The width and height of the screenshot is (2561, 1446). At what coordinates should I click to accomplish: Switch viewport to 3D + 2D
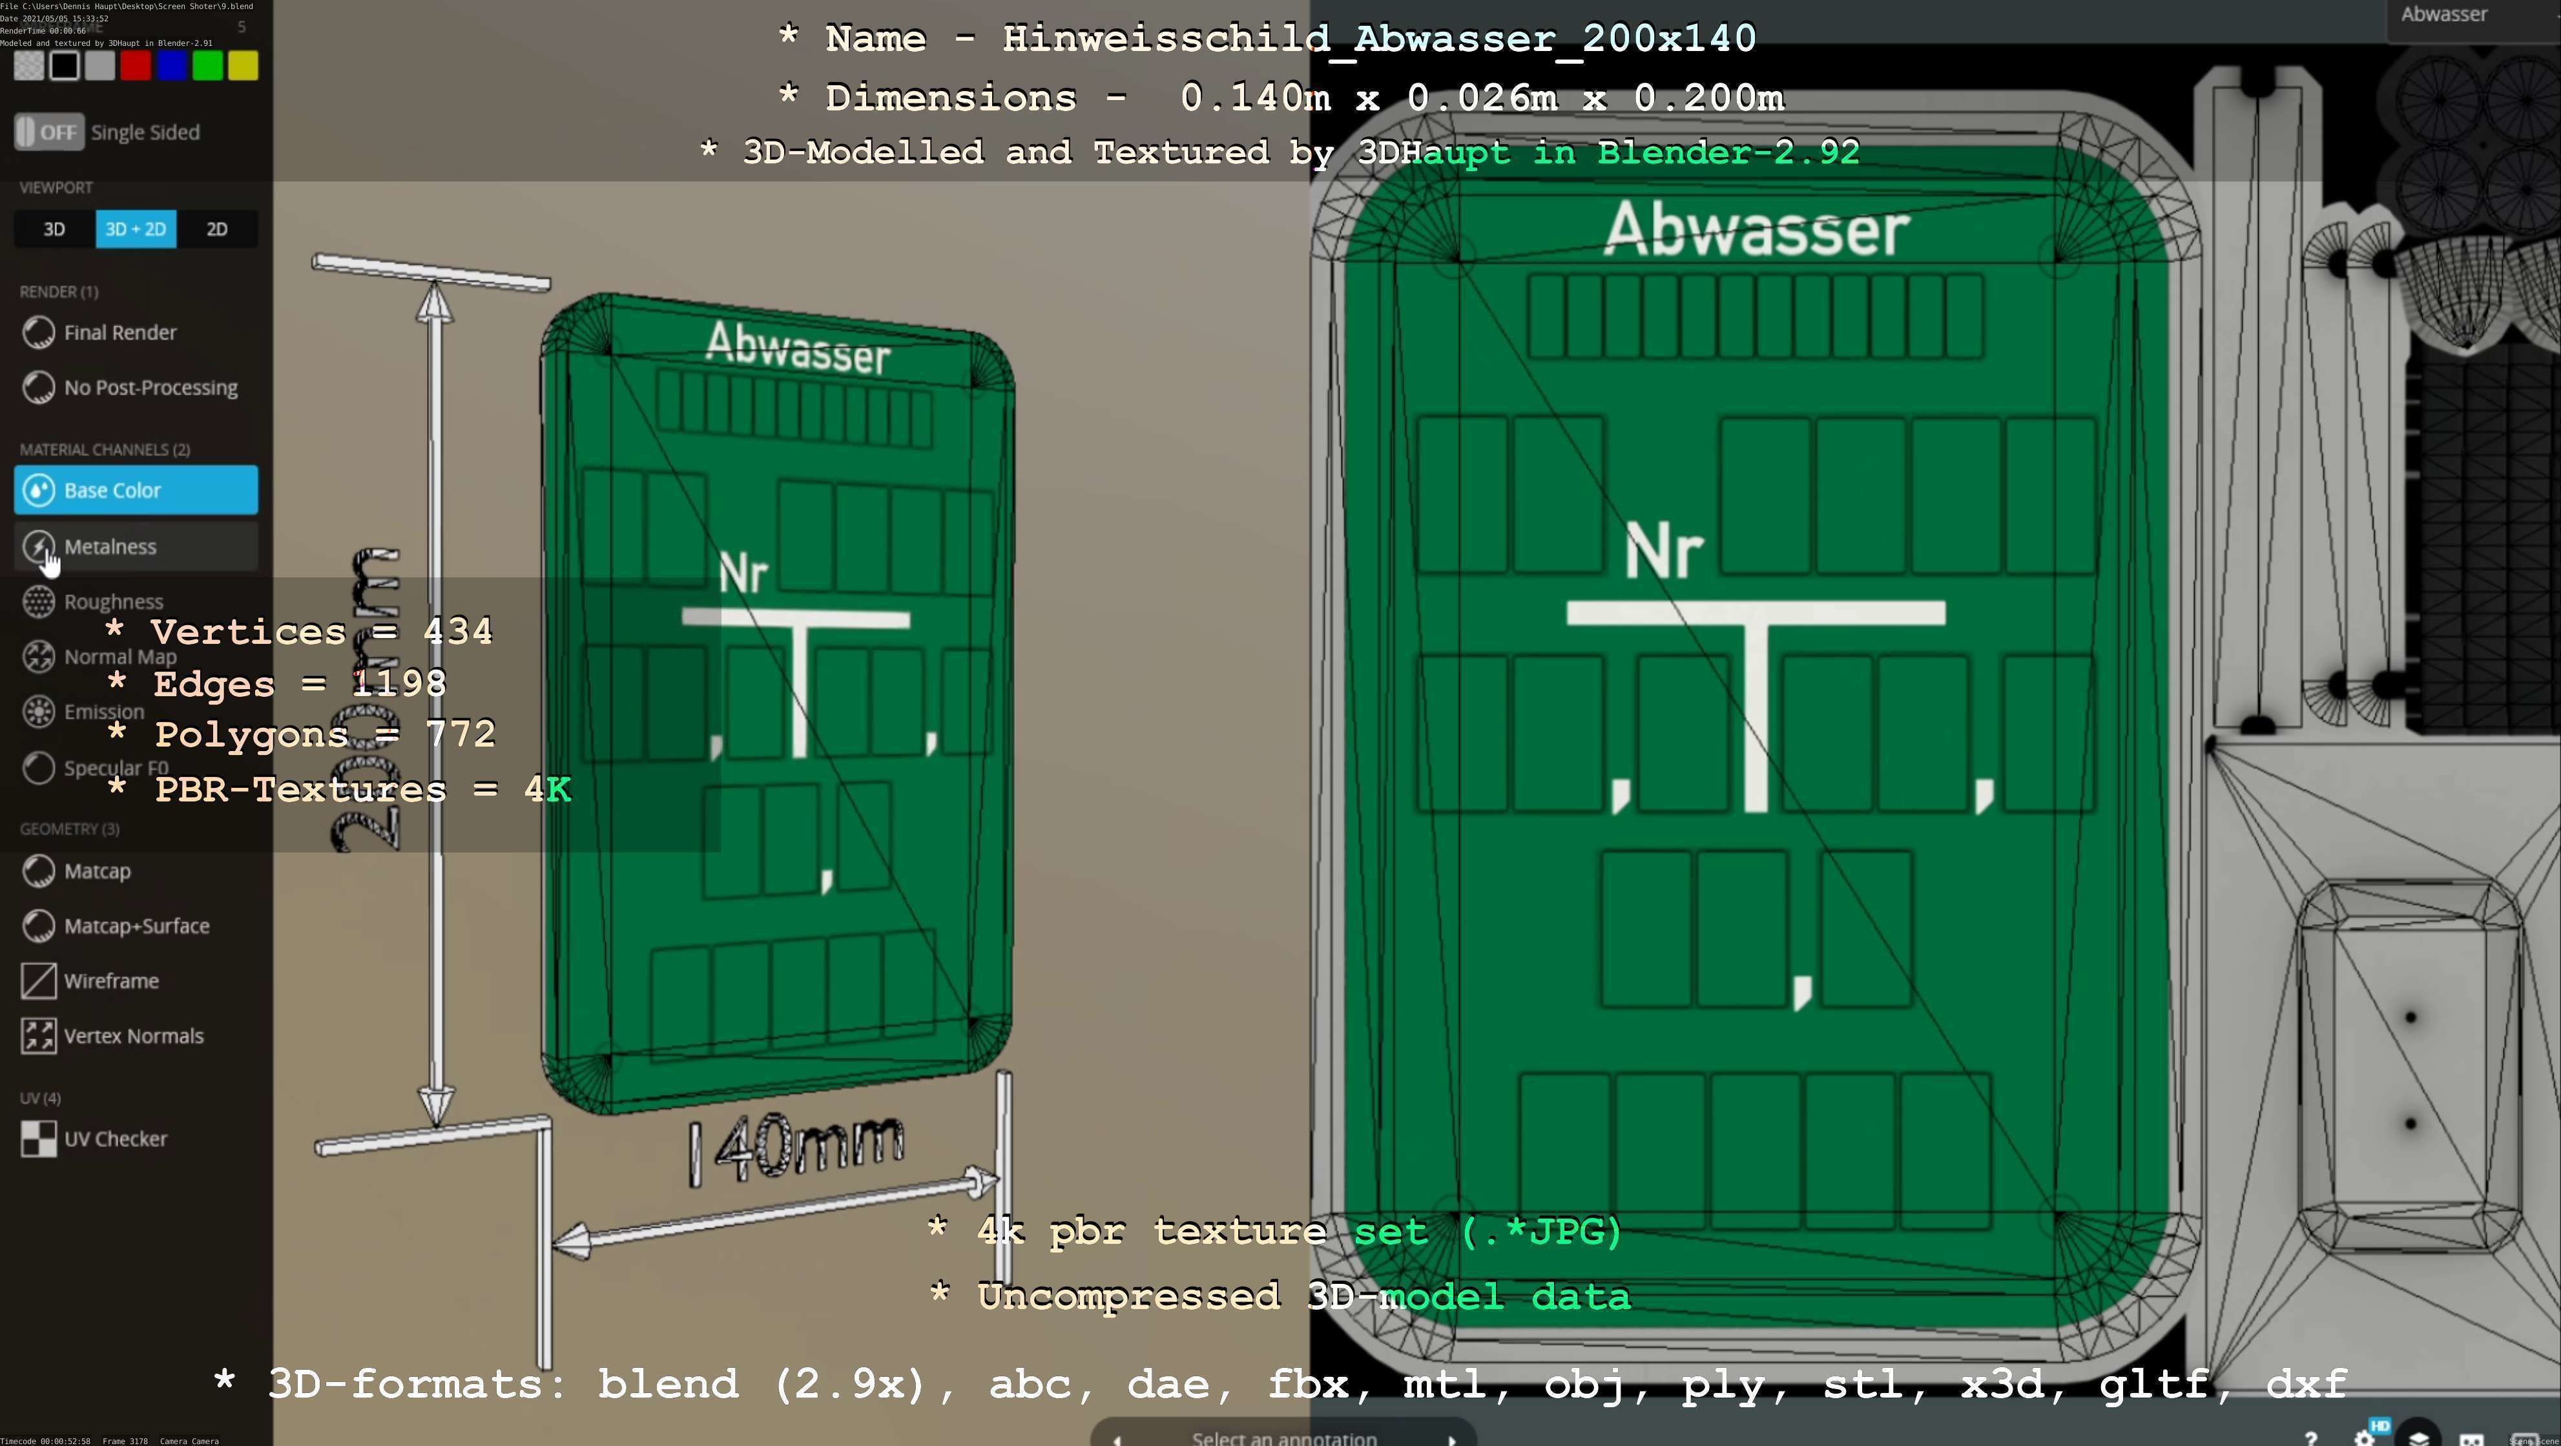coord(136,229)
